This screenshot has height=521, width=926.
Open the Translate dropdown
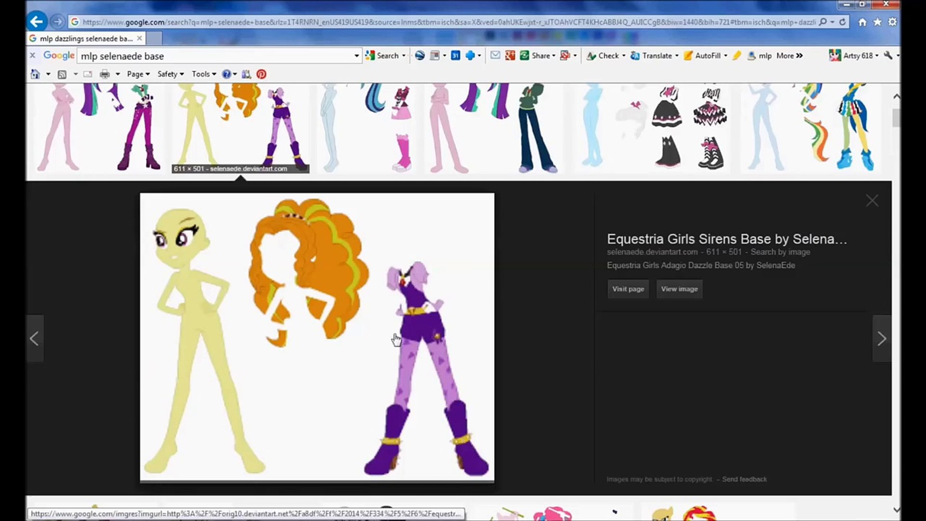tap(677, 55)
